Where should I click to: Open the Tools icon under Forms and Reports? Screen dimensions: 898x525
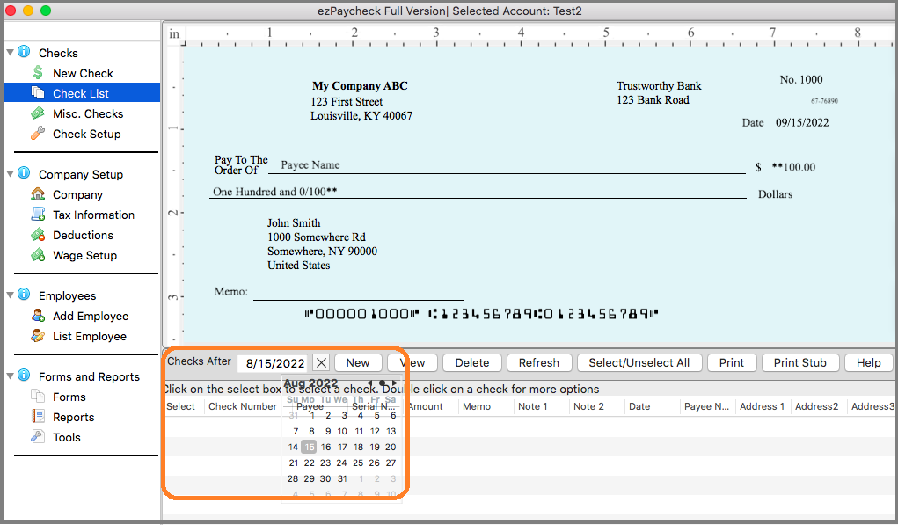pyautogui.click(x=38, y=437)
